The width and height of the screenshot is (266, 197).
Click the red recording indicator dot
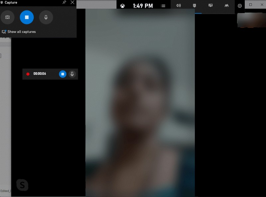click(x=28, y=74)
